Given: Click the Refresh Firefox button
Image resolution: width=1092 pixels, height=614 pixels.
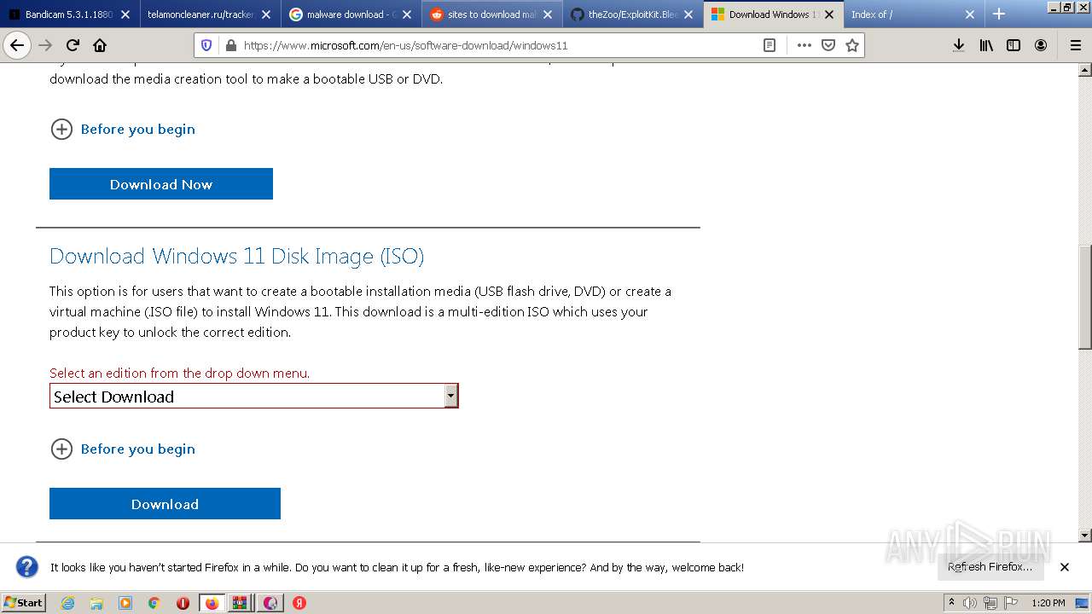Looking at the screenshot, I should [990, 566].
